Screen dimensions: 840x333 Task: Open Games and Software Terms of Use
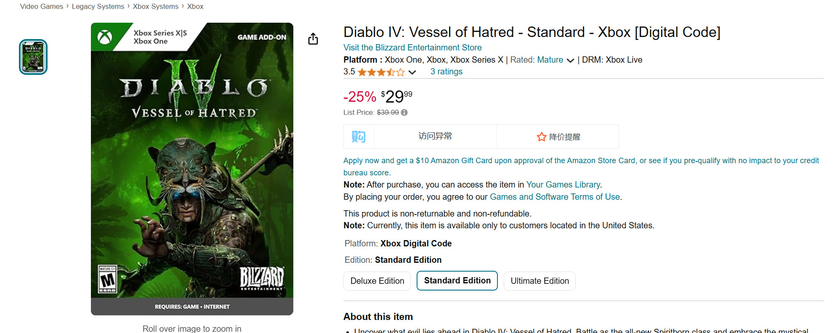tap(555, 197)
